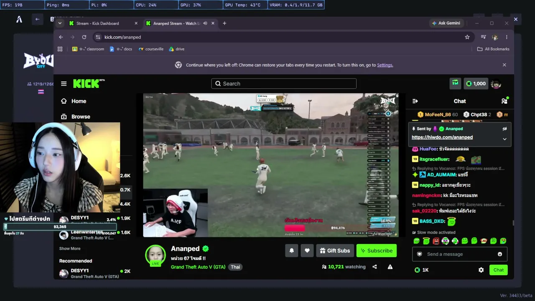Screen dimensions: 535x301
Task: Click the Grand Theft Auto V category link
Action: [198, 267]
